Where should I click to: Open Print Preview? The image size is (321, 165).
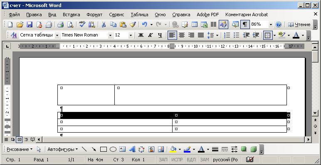click(70, 24)
